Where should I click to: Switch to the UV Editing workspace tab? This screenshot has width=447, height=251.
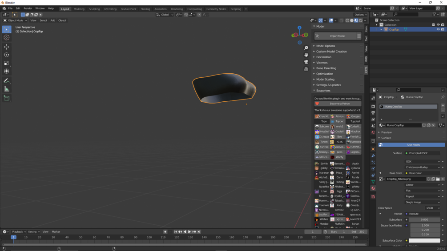click(110, 9)
